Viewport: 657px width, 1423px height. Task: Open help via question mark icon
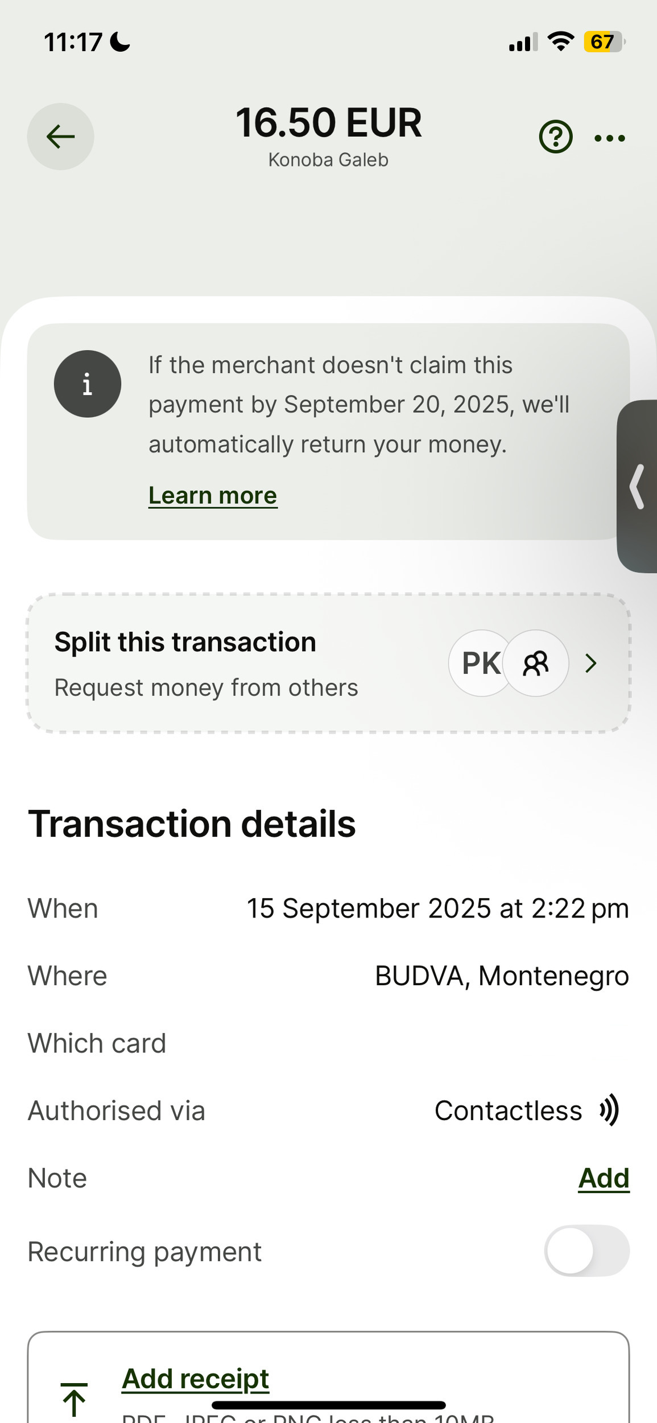click(x=555, y=137)
